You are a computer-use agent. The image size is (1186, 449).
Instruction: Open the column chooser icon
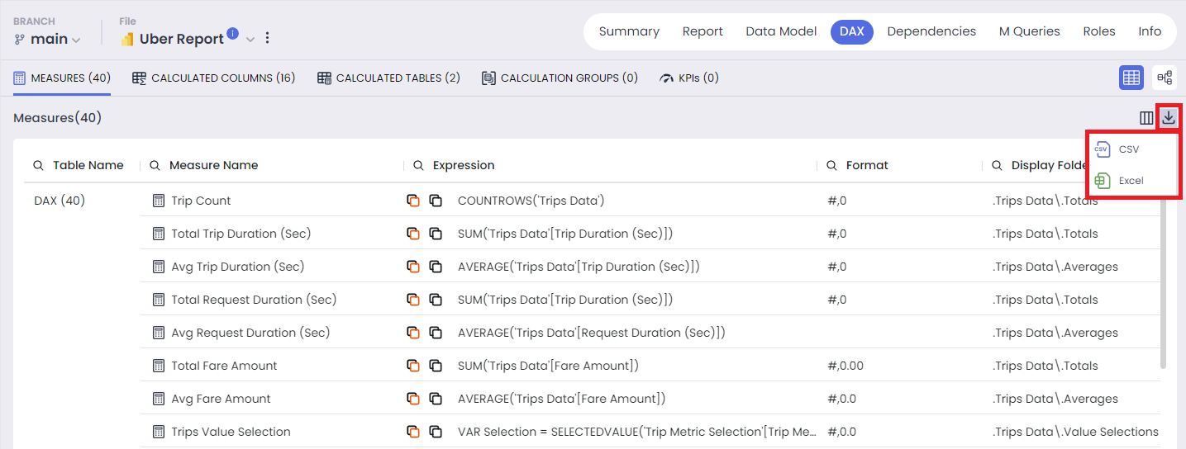click(1146, 118)
